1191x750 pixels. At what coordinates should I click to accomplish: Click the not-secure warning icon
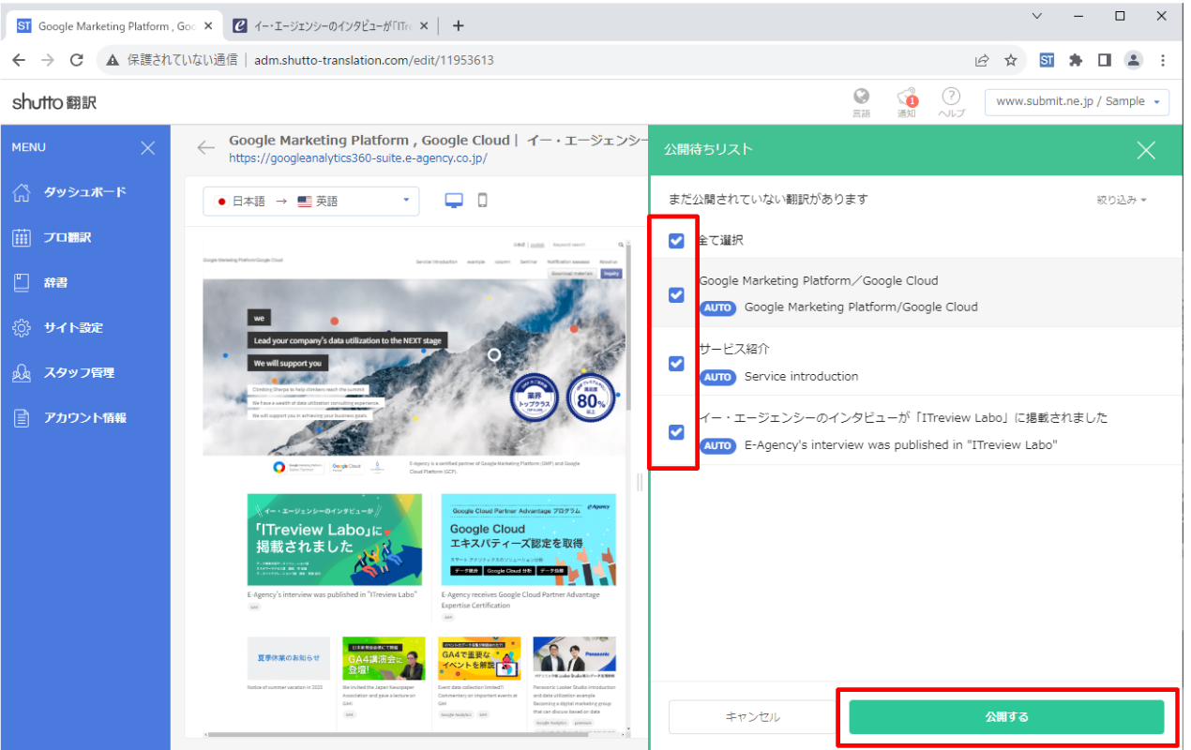[113, 60]
